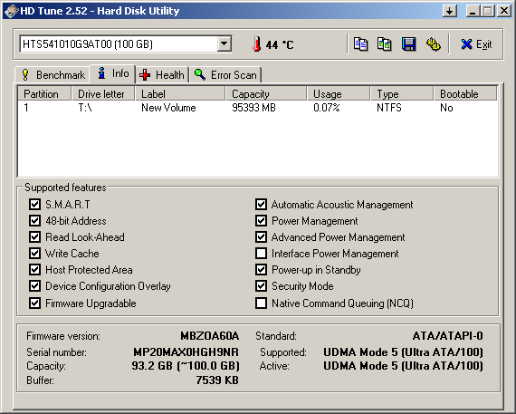Image resolution: width=516 pixels, height=414 pixels.
Task: Click the Capacity column header
Action: [266, 94]
